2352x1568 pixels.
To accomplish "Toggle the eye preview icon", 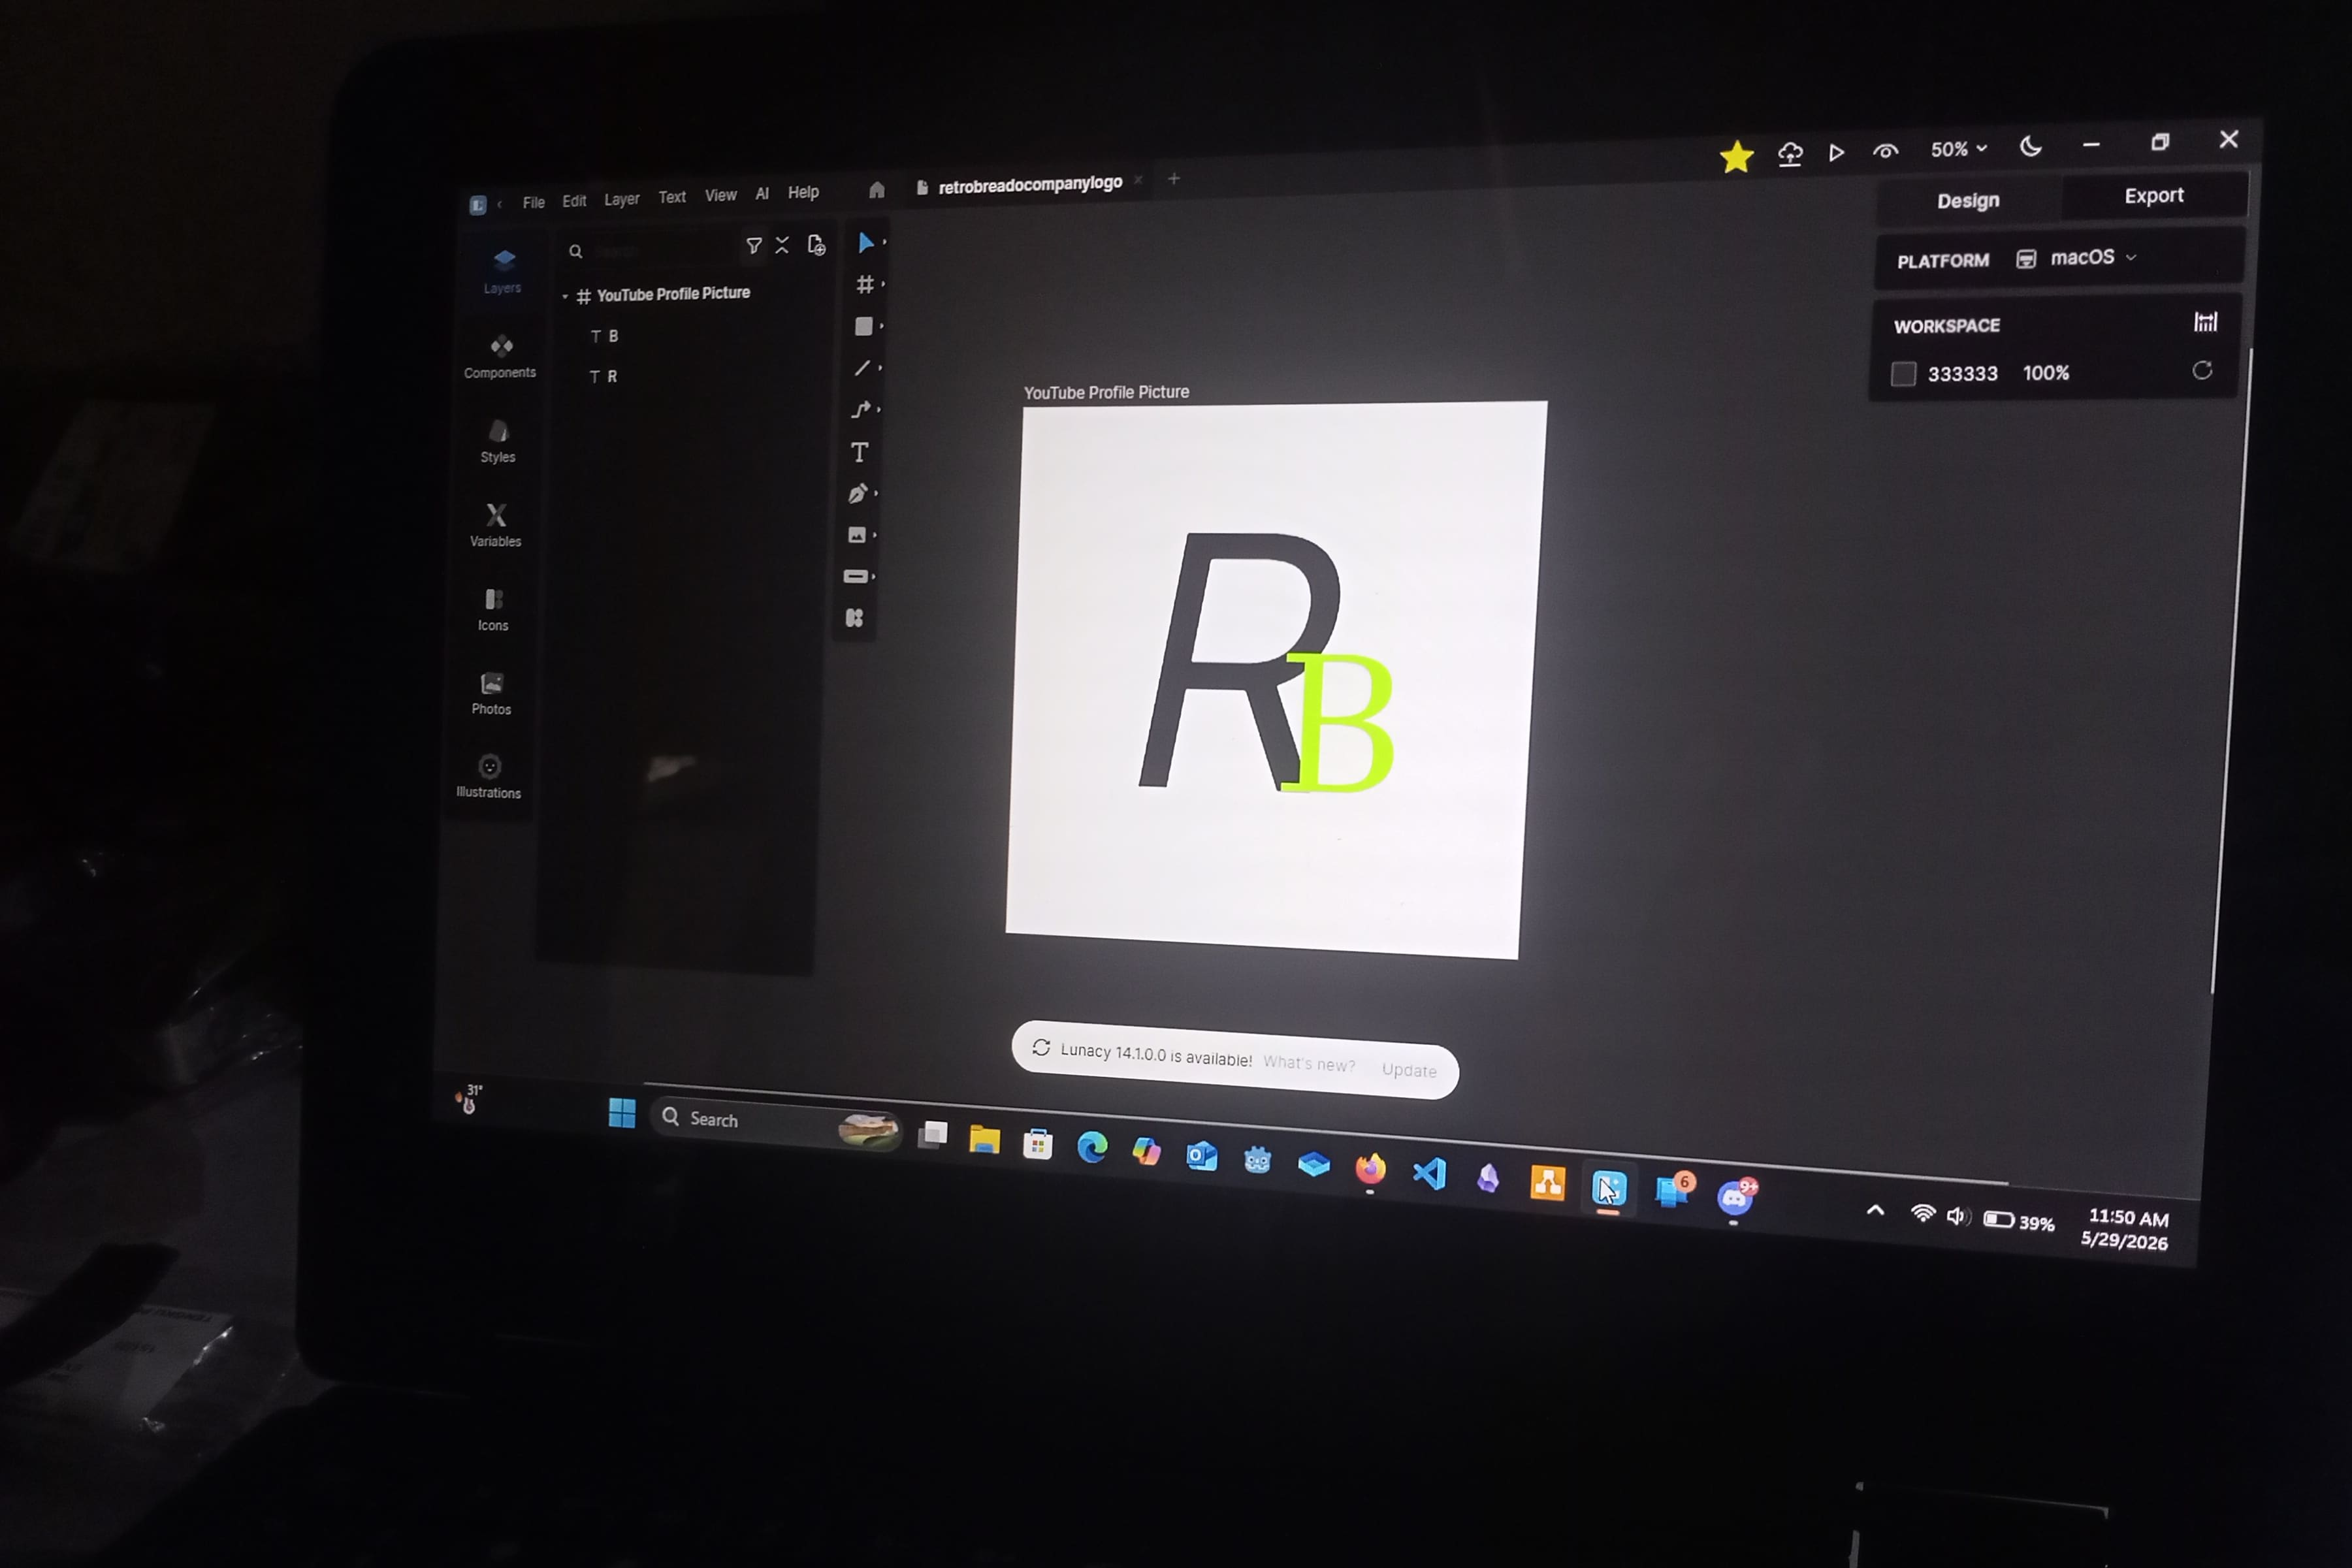I will pyautogui.click(x=1885, y=151).
